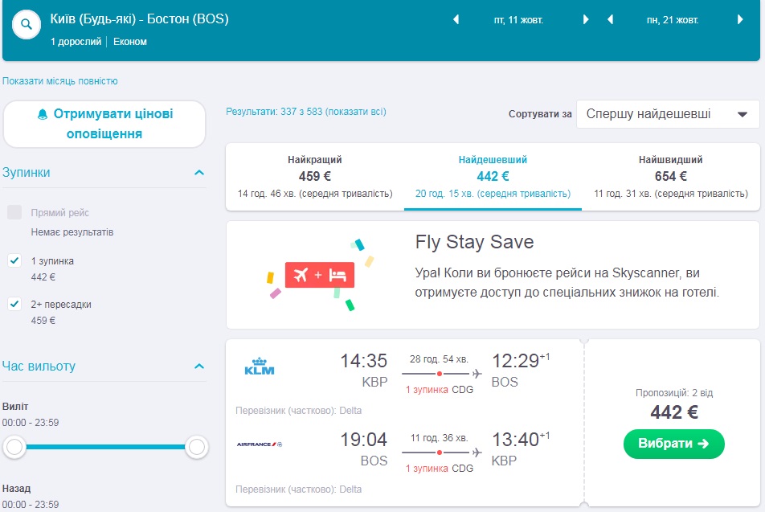The image size is (765, 512).
Task: Open Показати місяць повністю link
Action: (60, 81)
